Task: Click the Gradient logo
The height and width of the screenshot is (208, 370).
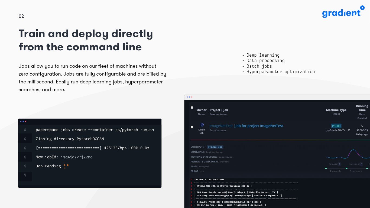Action: point(343,12)
